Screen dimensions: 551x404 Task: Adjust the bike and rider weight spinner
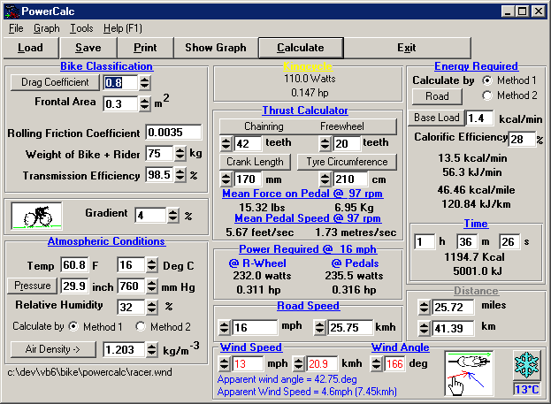pyautogui.click(x=180, y=154)
